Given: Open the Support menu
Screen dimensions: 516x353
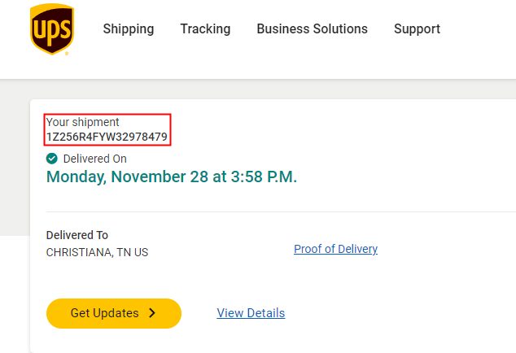Looking at the screenshot, I should coord(417,29).
